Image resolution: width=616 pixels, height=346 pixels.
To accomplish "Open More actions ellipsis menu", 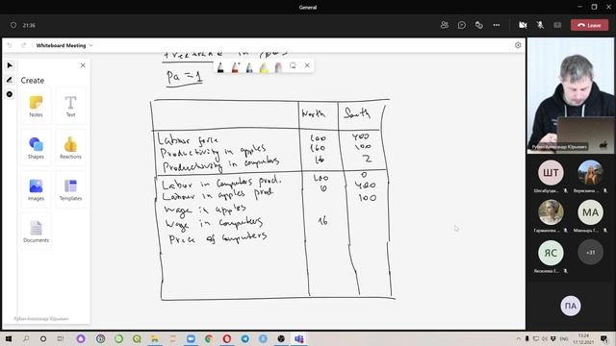I will 497,25.
